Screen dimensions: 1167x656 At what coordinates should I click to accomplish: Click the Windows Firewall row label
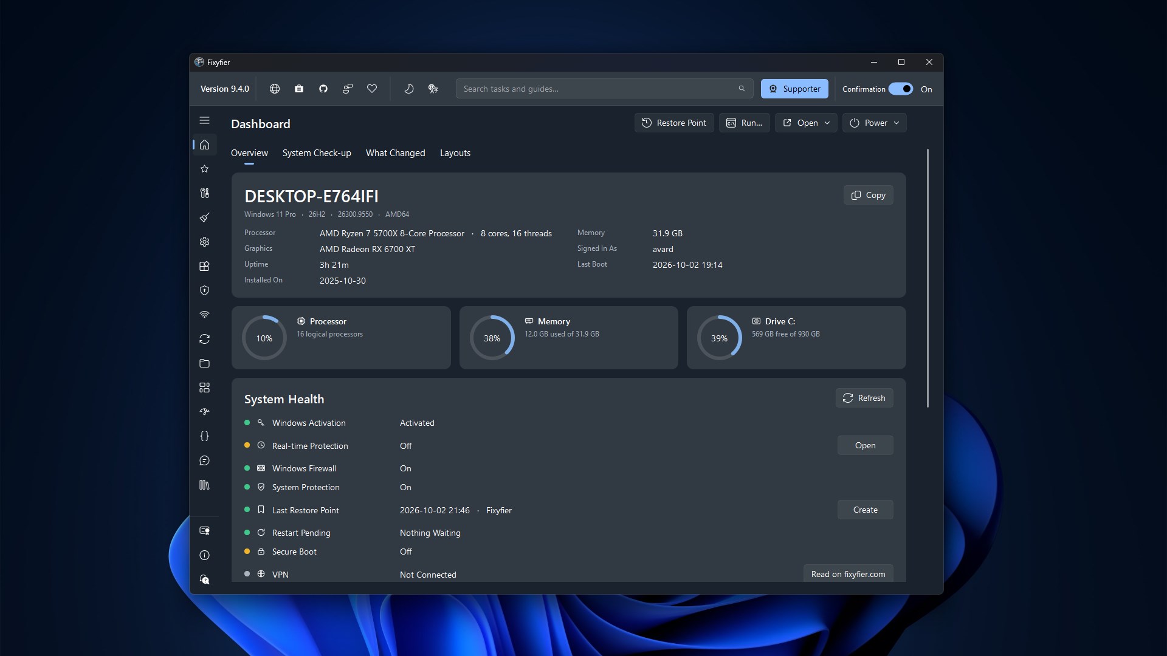tap(304, 468)
